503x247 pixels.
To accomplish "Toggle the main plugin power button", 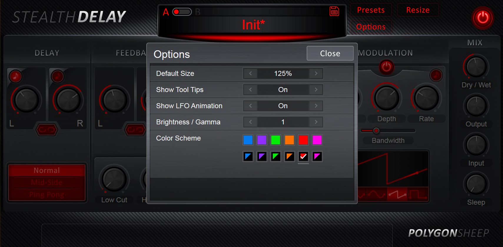I will (482, 18).
